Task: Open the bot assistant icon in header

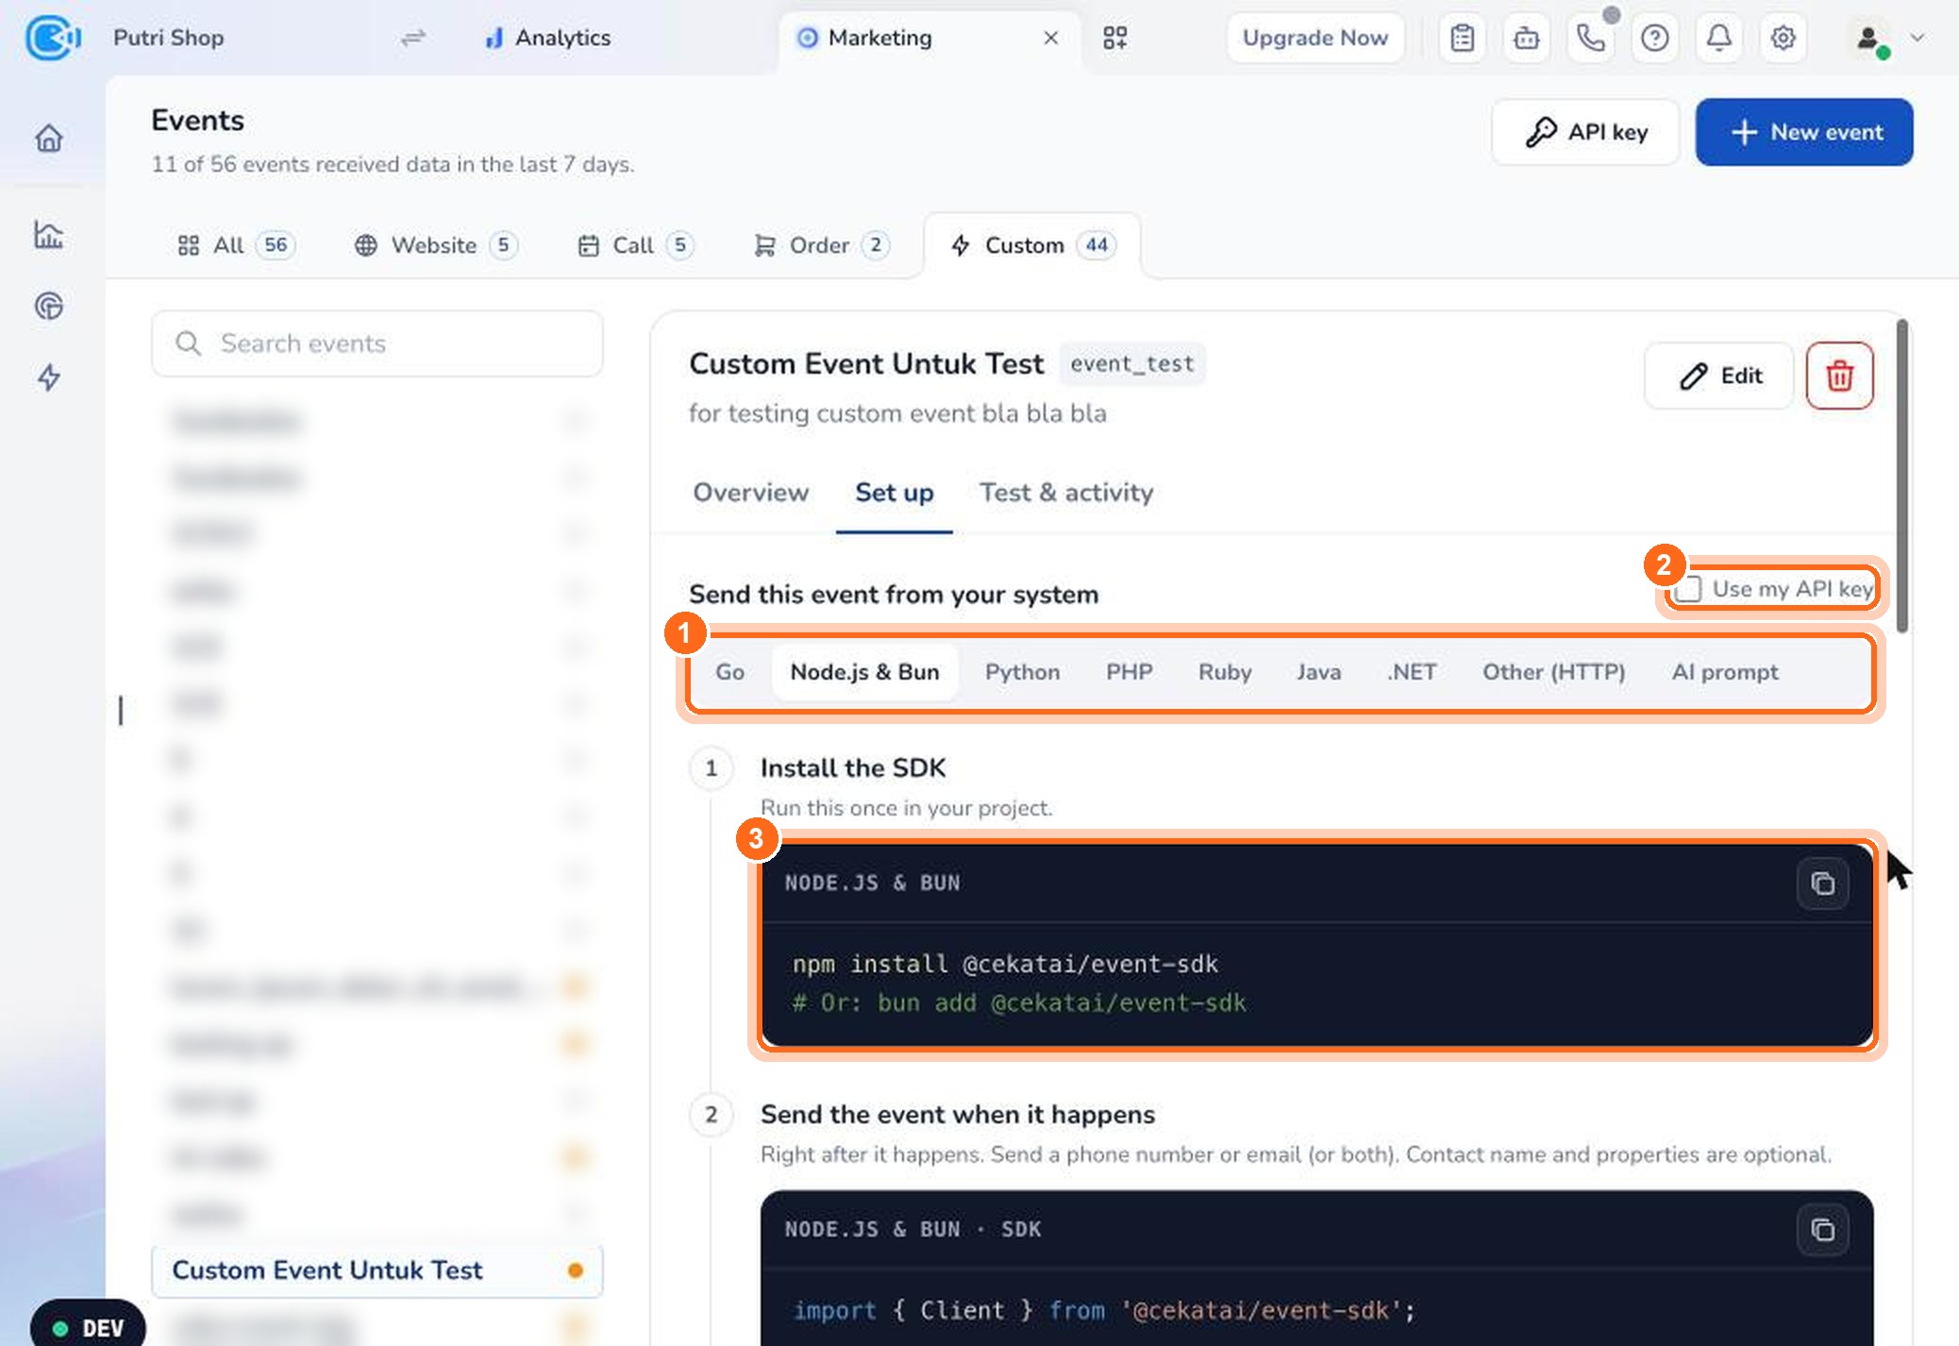Action: 1526,38
